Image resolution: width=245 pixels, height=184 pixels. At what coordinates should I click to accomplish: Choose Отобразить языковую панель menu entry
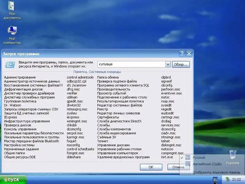216,172
